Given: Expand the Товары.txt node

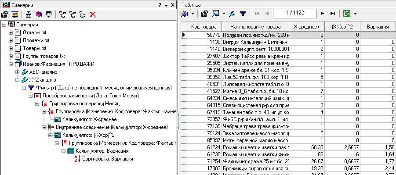Looking at the screenshot, I should 11,48.
